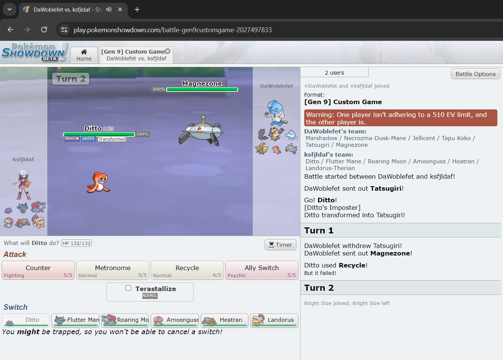Viewport: 503px width, 360px height.
Task: Choose the Metronome attack move
Action: pyautogui.click(x=113, y=270)
